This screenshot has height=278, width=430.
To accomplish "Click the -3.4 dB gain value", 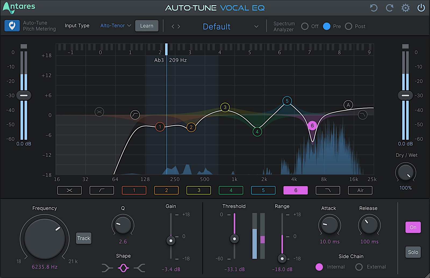I will click(171, 269).
